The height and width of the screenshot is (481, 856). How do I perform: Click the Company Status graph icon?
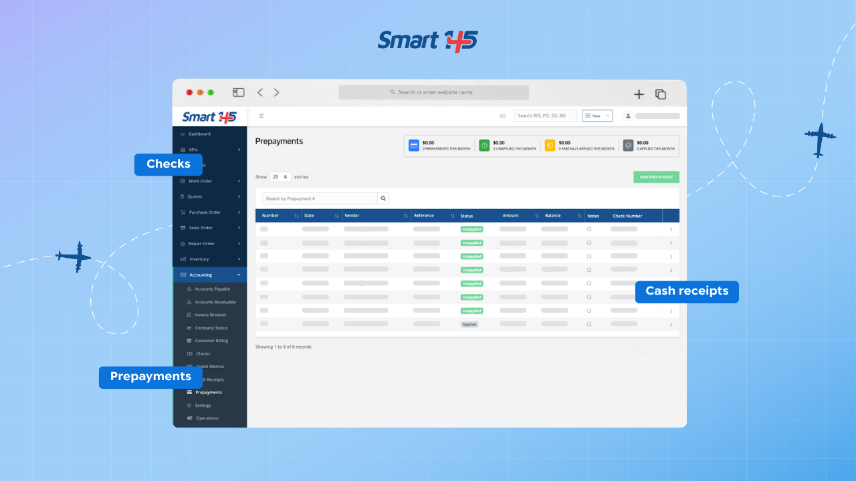tap(189, 328)
